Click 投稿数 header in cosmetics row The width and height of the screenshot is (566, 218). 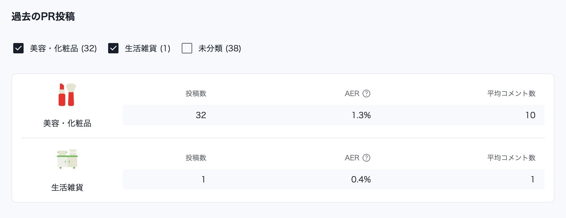click(x=196, y=94)
